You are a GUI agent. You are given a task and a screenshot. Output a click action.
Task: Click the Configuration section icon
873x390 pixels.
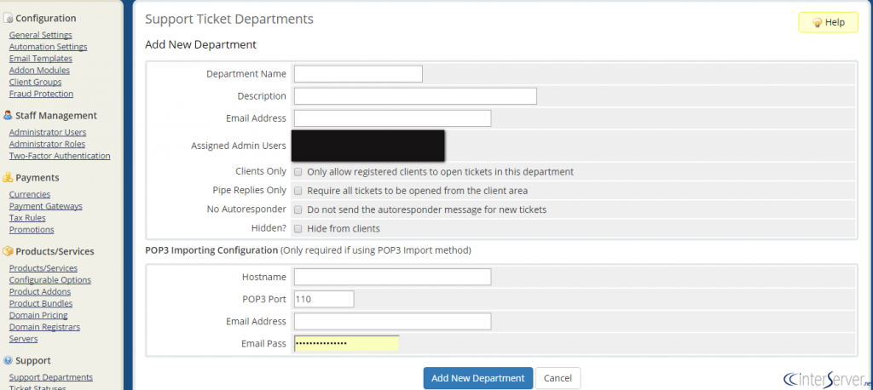[8, 19]
